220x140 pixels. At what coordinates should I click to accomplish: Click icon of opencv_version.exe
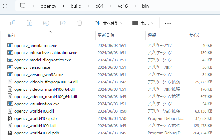(10, 67)
